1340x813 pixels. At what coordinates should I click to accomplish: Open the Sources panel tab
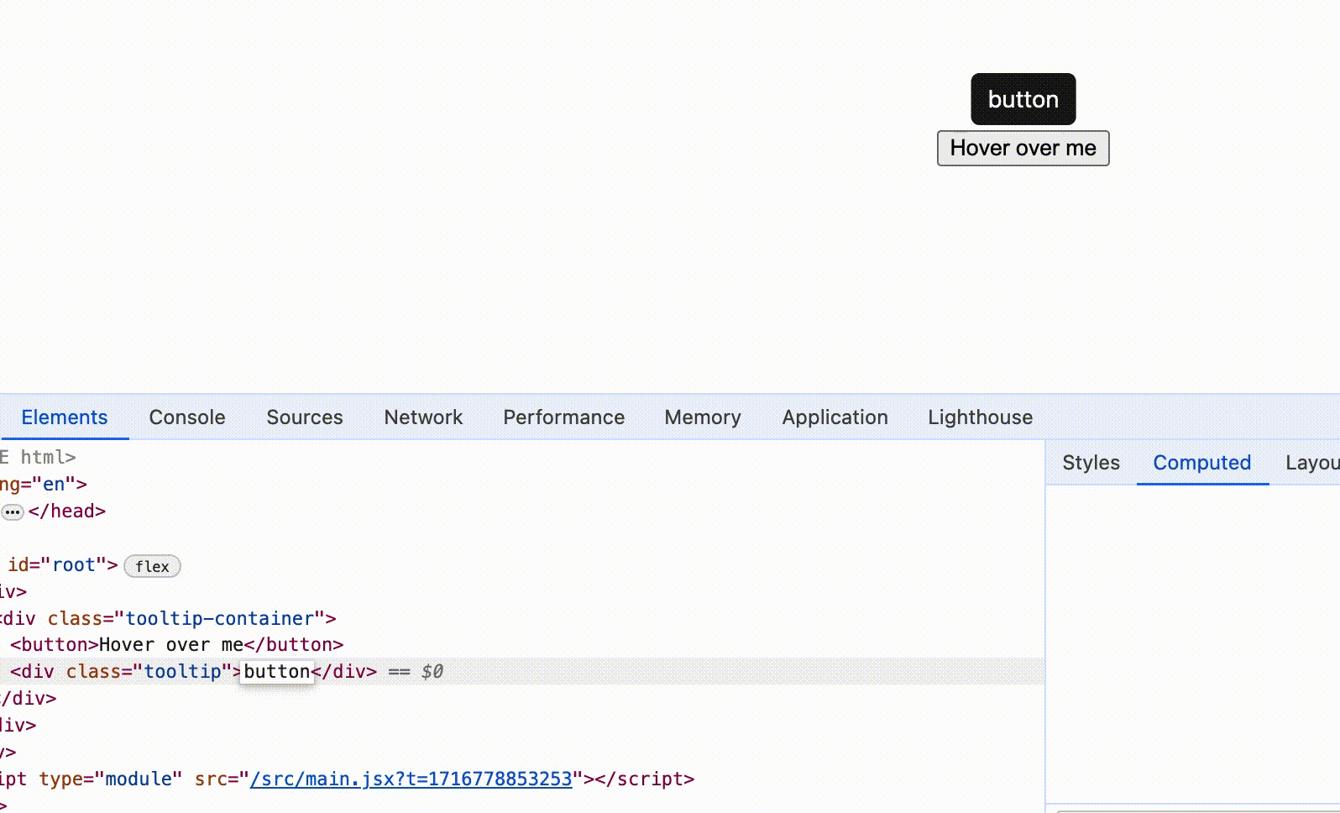pos(305,417)
